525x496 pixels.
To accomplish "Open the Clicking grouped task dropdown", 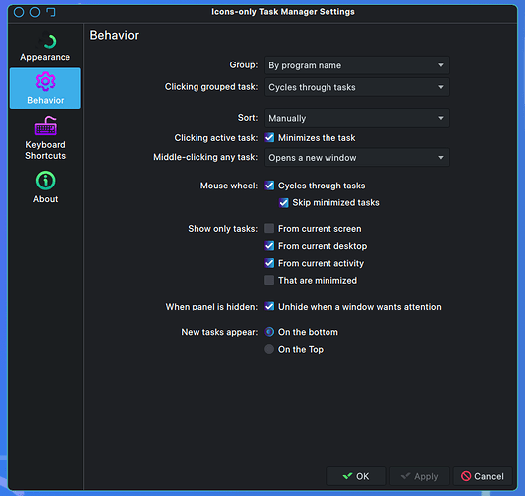I will point(356,87).
